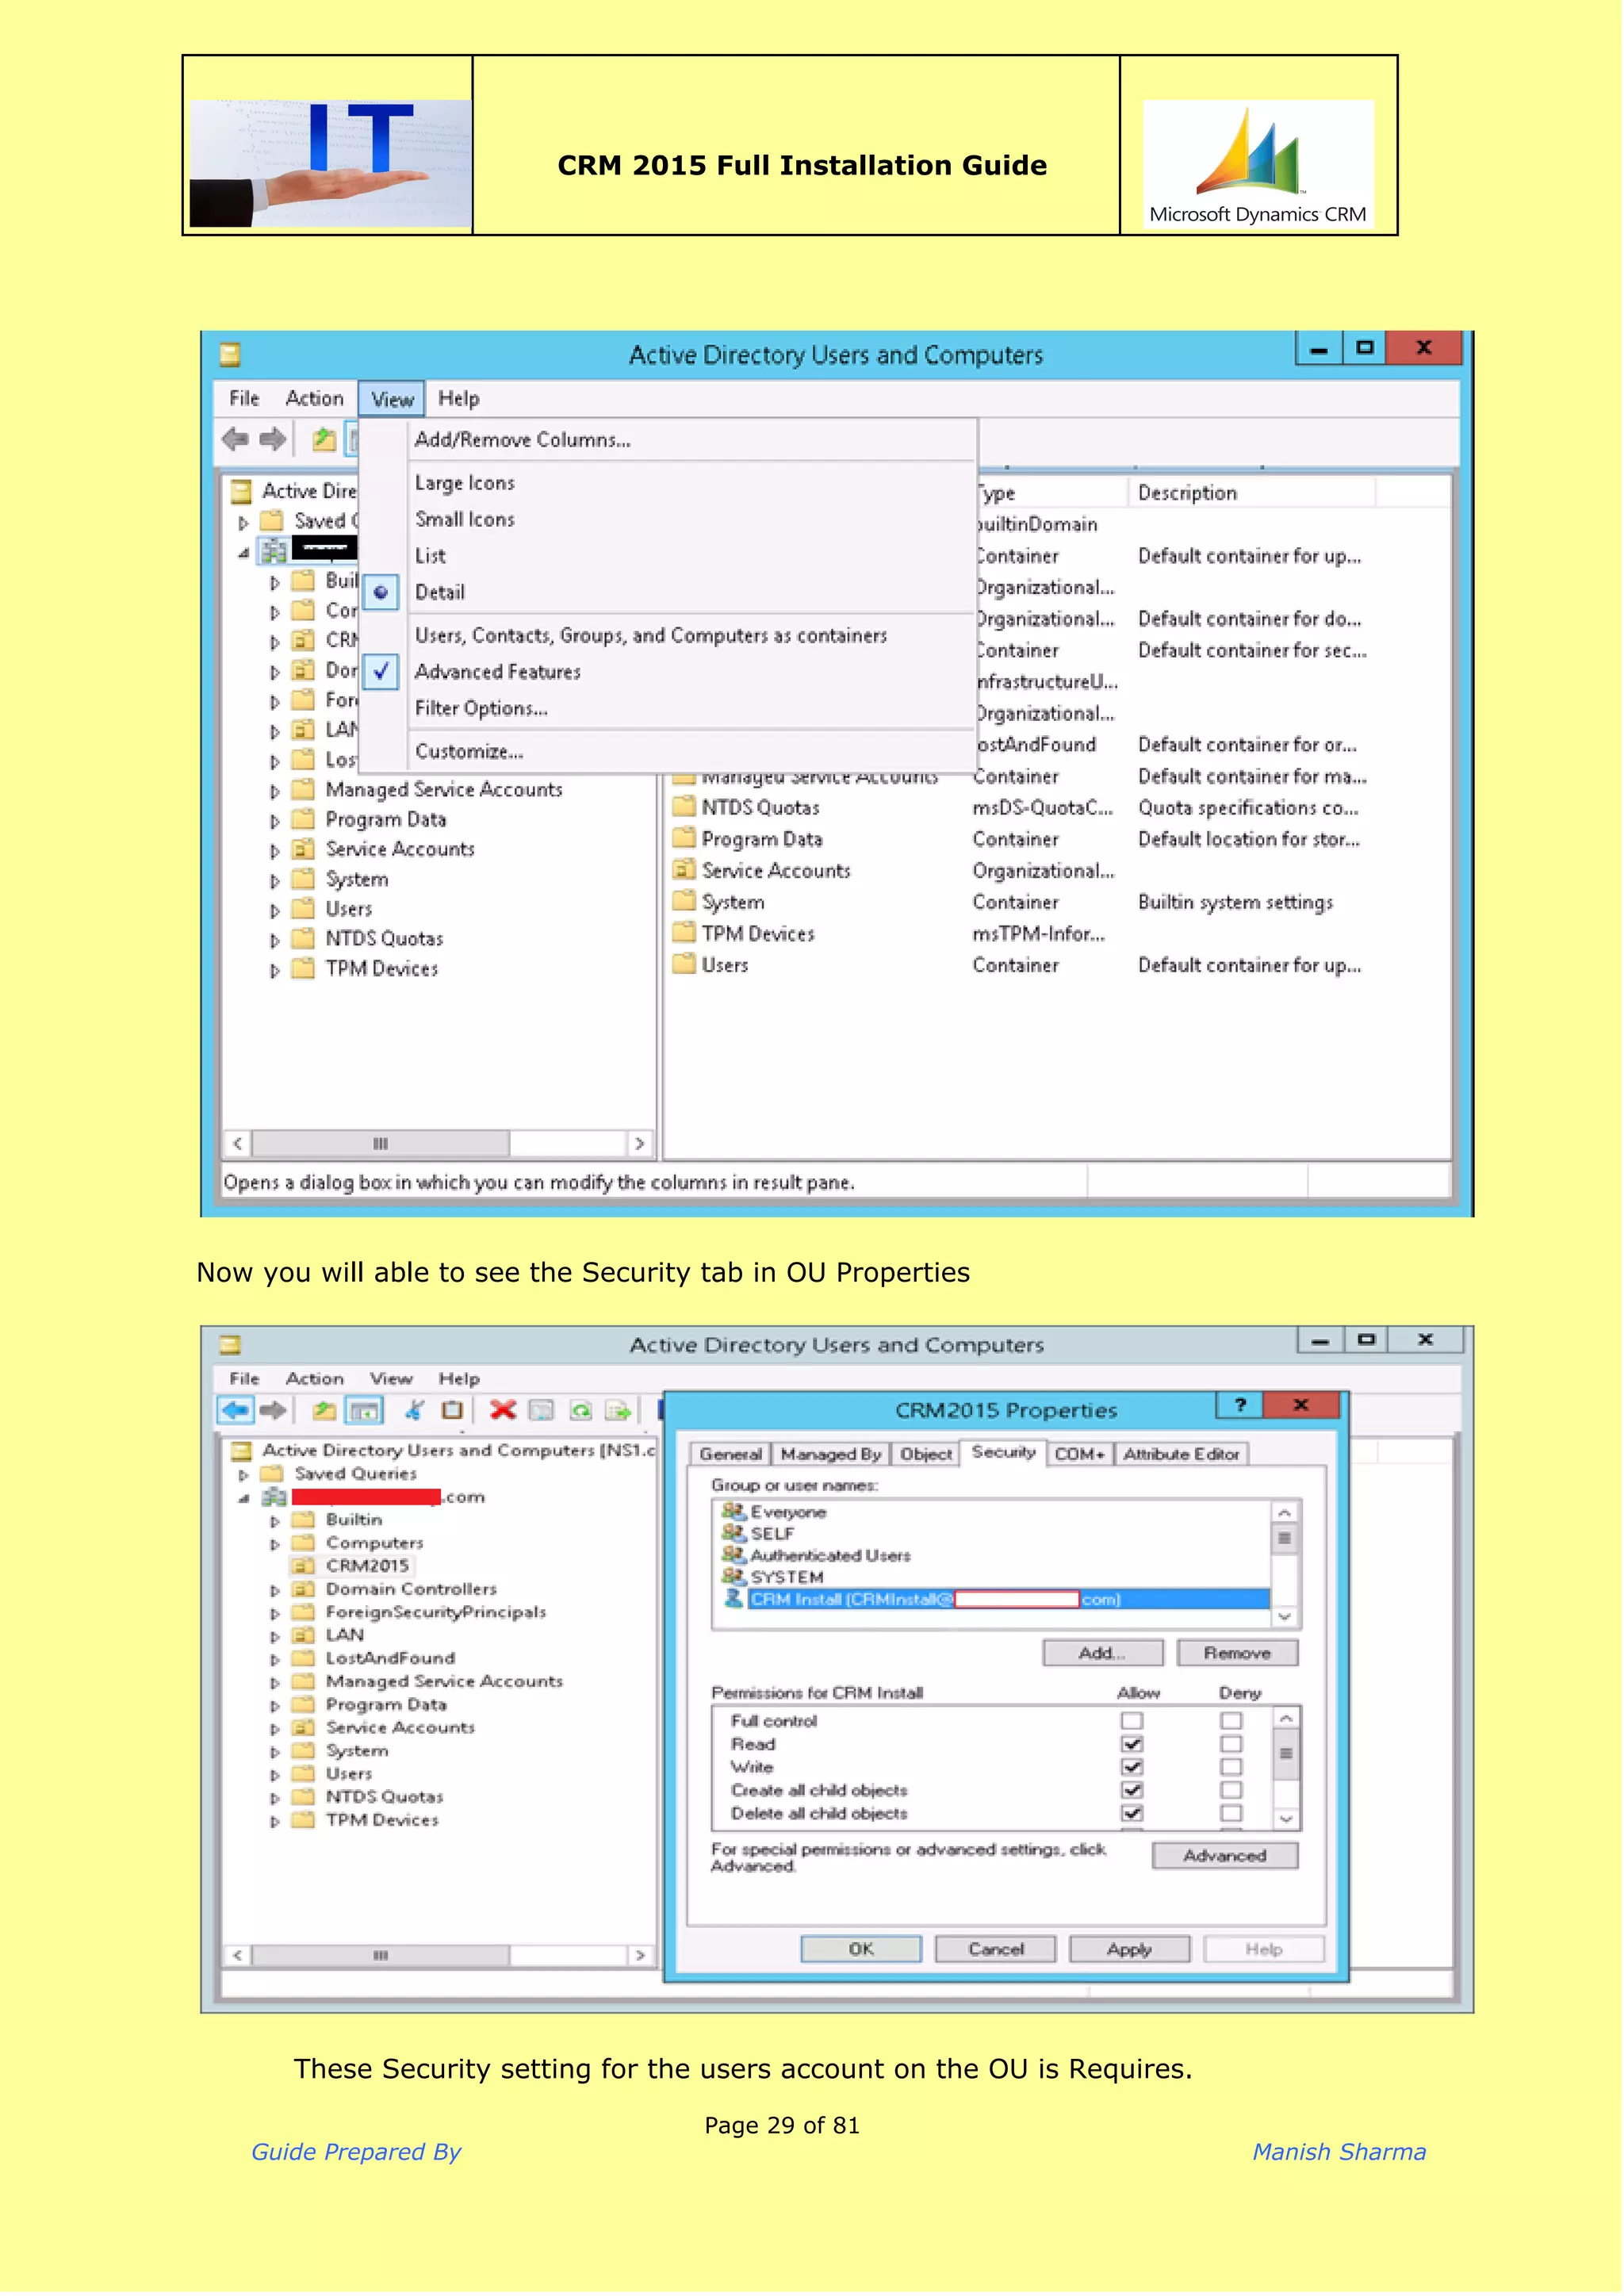Click the Copy toolbar icon
This screenshot has width=1624, height=2296.
(452, 1411)
